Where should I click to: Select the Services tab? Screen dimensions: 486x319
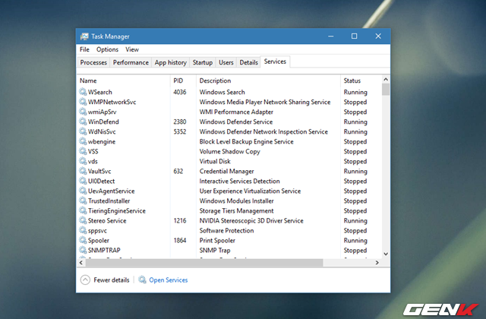pyautogui.click(x=275, y=62)
